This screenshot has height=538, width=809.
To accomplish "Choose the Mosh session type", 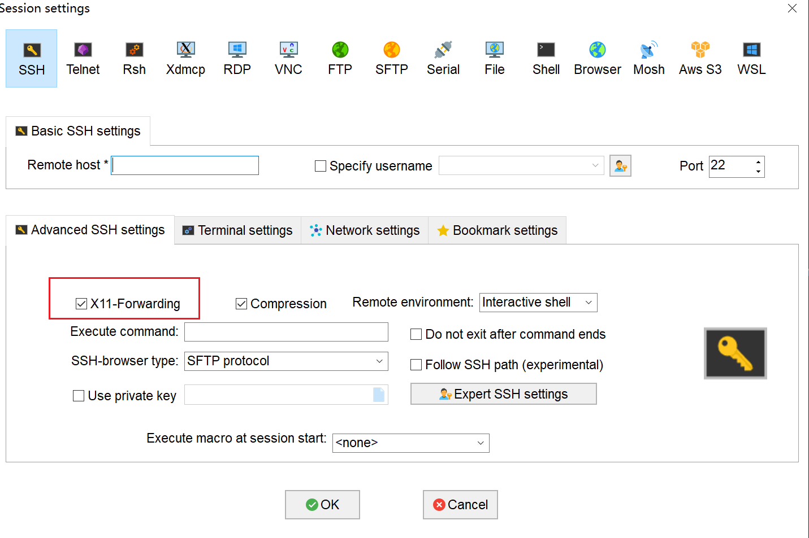I will click(x=648, y=58).
